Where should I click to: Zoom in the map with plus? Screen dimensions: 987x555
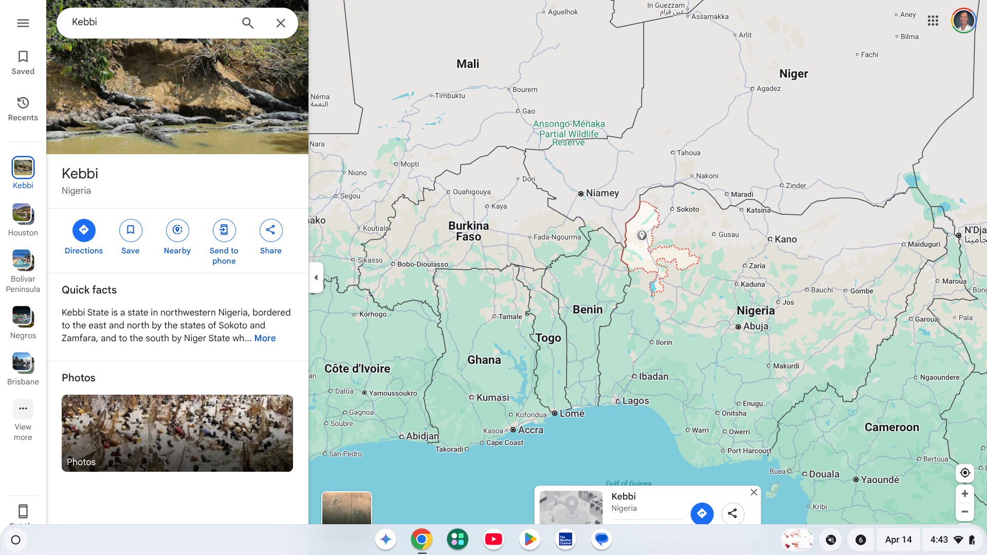pos(965,494)
